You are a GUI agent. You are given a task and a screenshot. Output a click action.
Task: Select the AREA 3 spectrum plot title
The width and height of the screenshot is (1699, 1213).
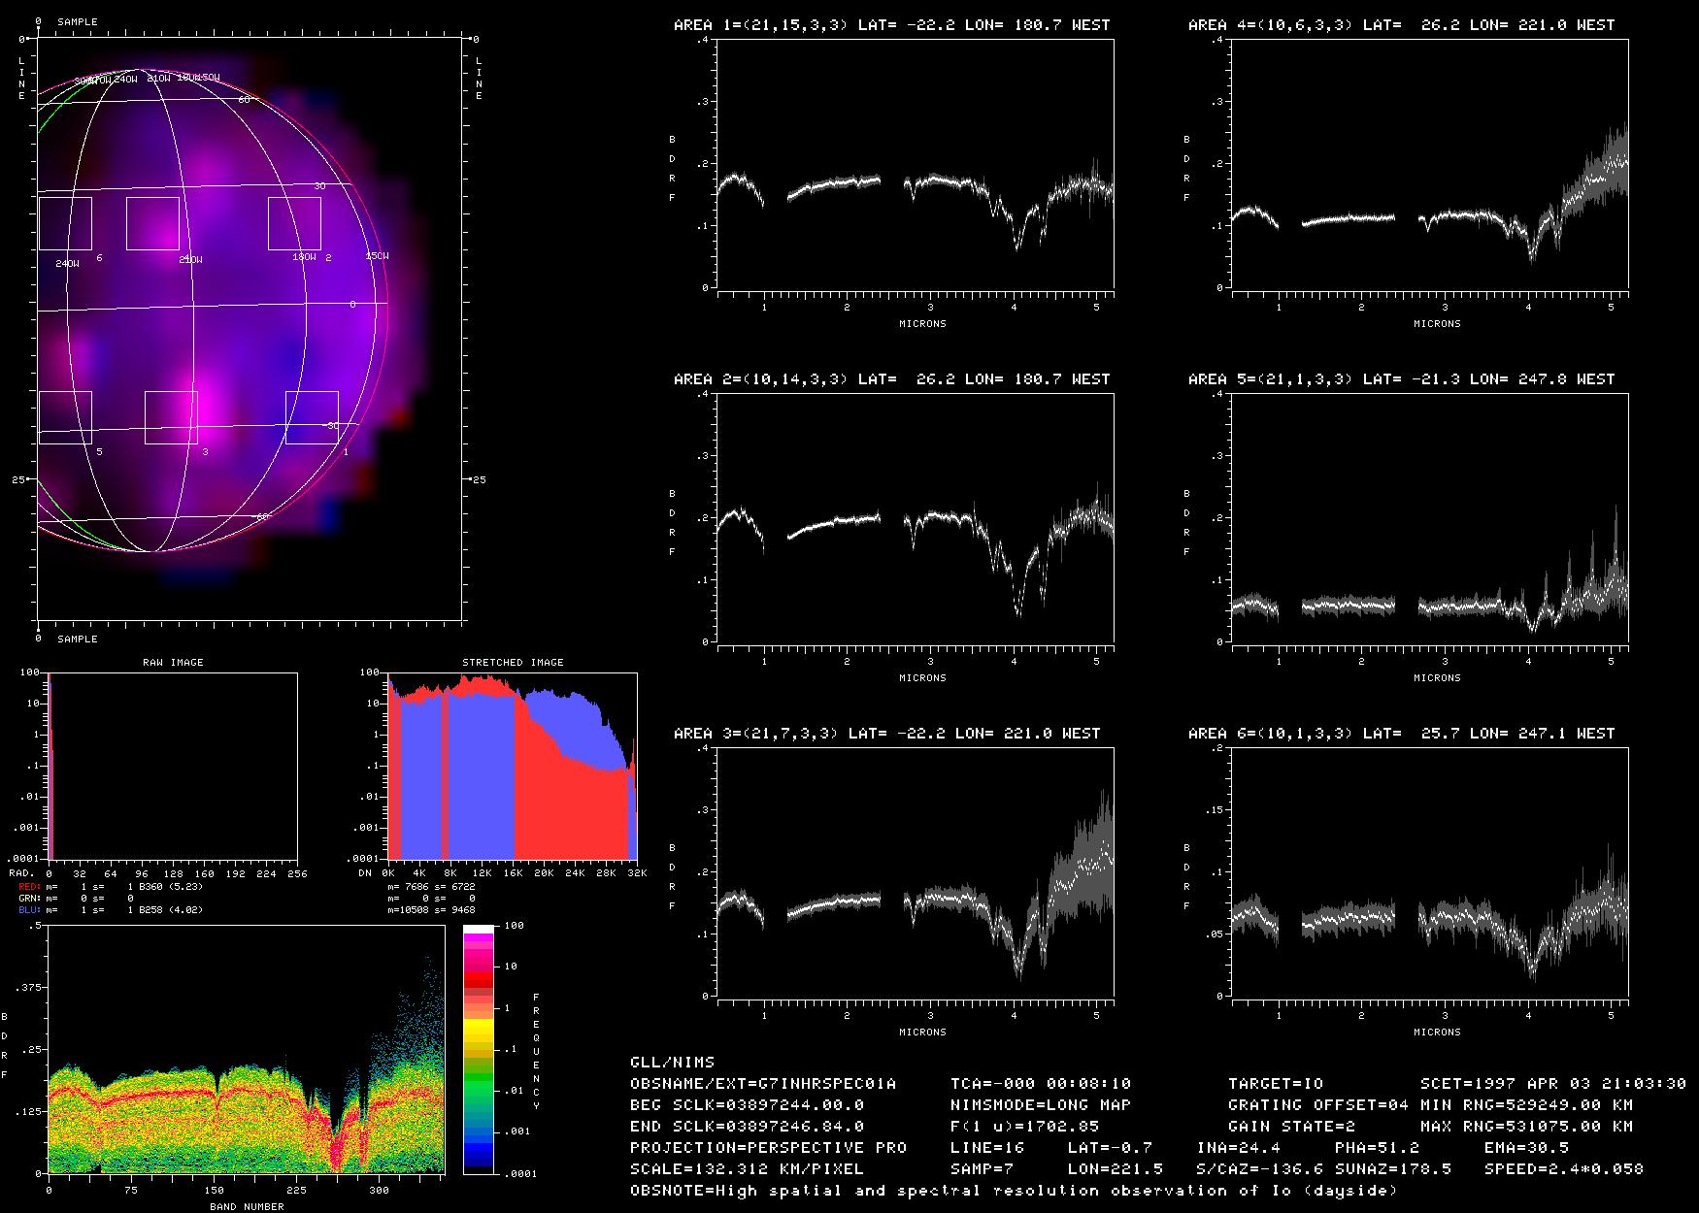tap(886, 734)
